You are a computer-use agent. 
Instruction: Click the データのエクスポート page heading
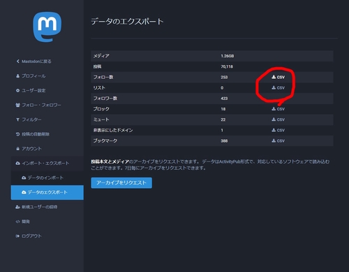[127, 22]
